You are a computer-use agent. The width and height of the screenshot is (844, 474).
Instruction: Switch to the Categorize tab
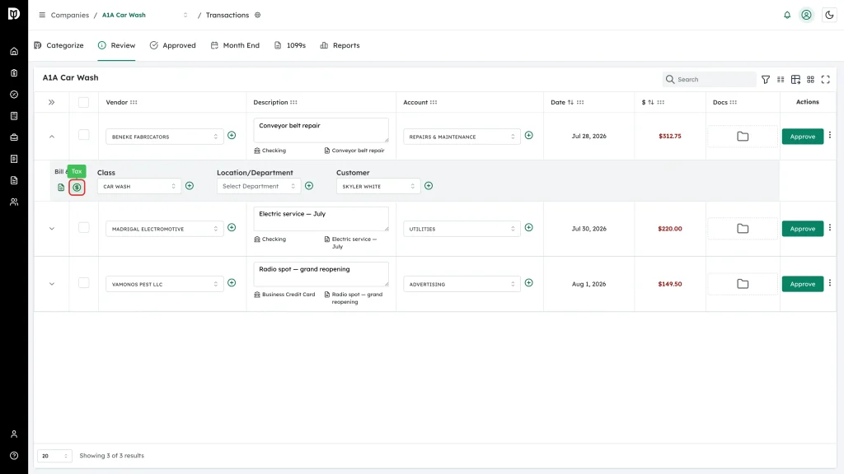coord(59,46)
